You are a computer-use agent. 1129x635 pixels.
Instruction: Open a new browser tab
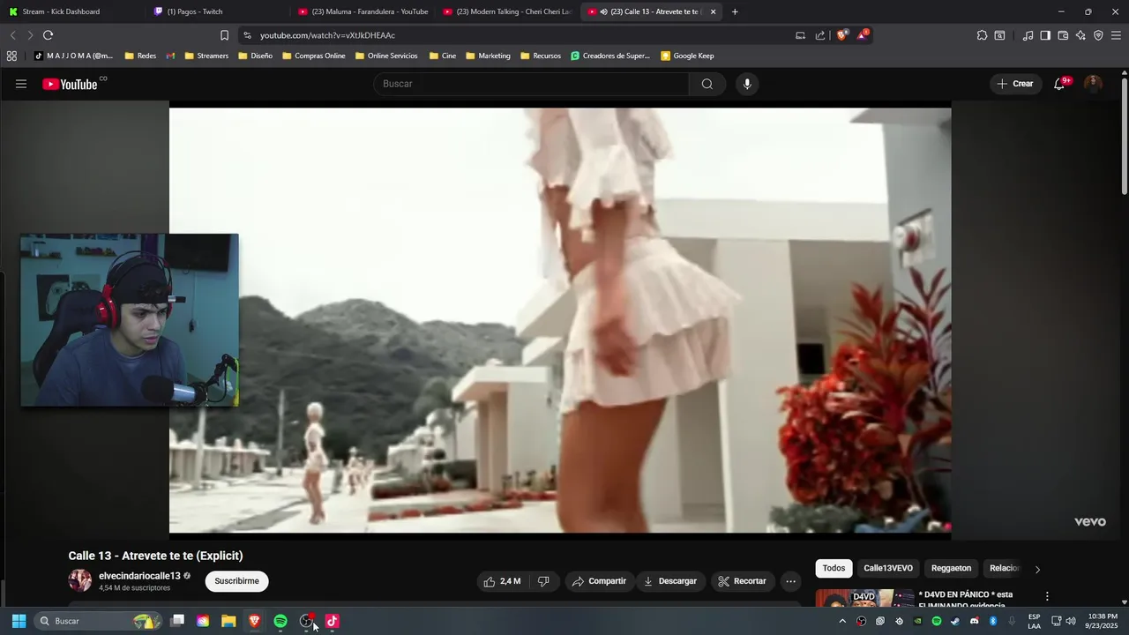click(x=735, y=11)
